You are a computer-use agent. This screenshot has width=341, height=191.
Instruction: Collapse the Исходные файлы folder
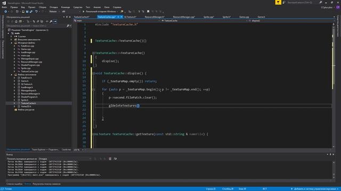pos(12,43)
